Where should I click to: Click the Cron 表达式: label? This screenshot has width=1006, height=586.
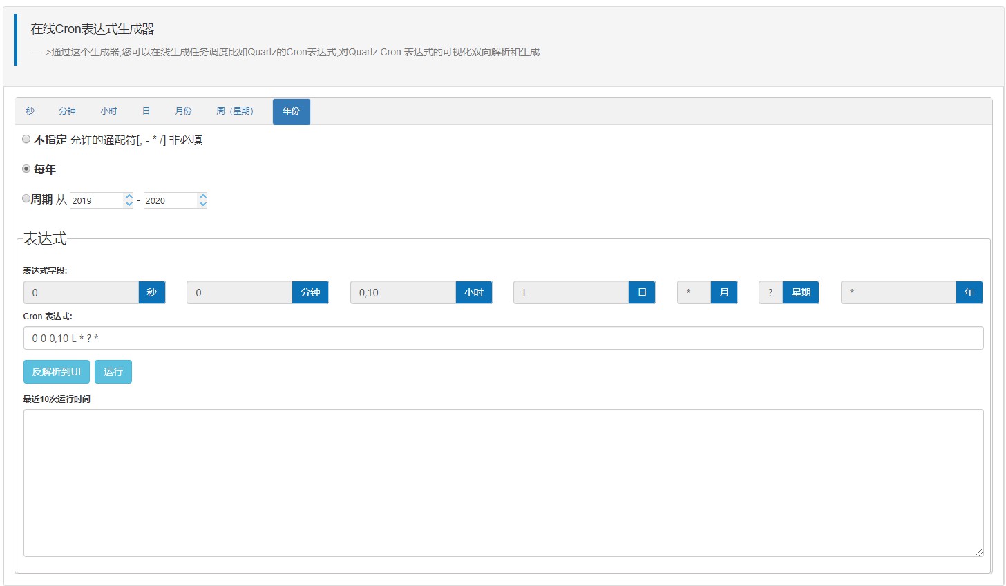click(48, 316)
